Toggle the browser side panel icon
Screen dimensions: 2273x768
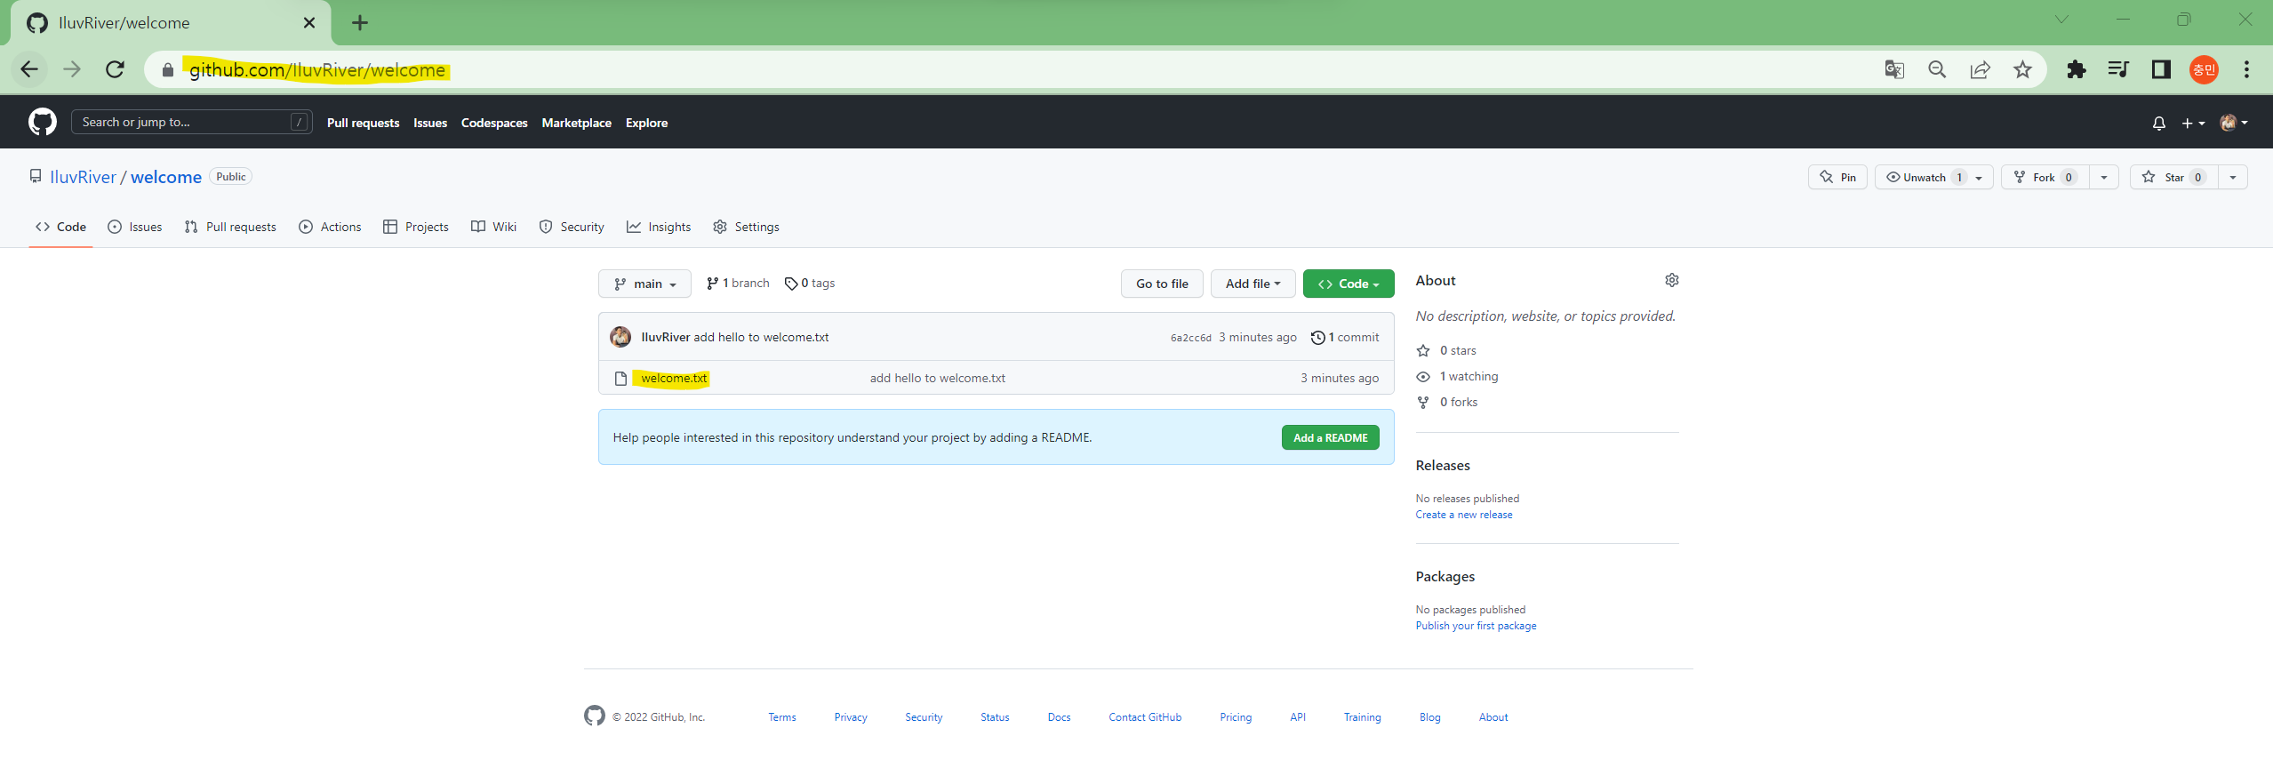click(2161, 69)
